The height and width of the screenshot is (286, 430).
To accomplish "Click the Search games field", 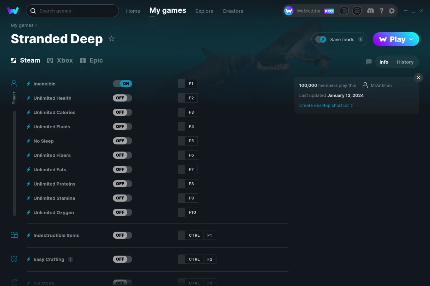I will tap(72, 11).
